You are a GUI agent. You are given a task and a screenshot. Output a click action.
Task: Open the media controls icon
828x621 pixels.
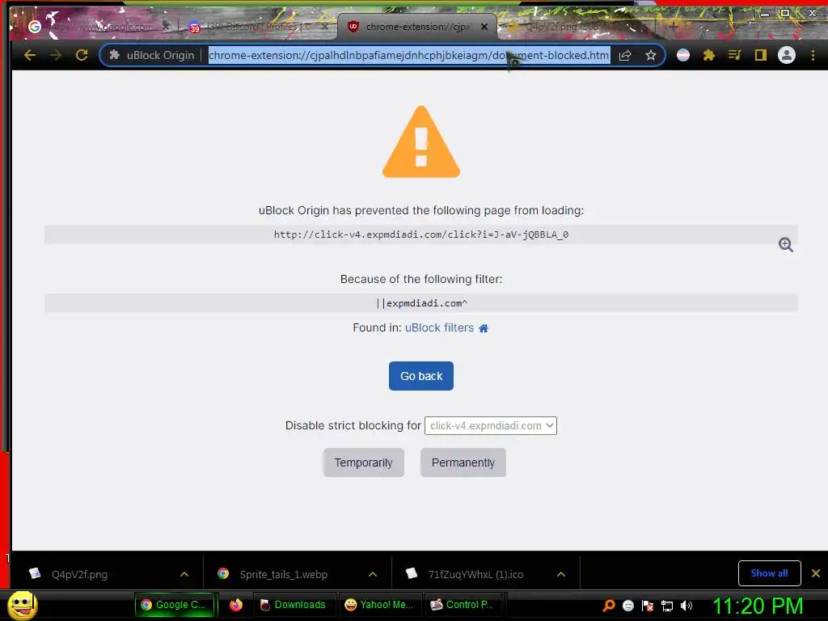coord(734,55)
